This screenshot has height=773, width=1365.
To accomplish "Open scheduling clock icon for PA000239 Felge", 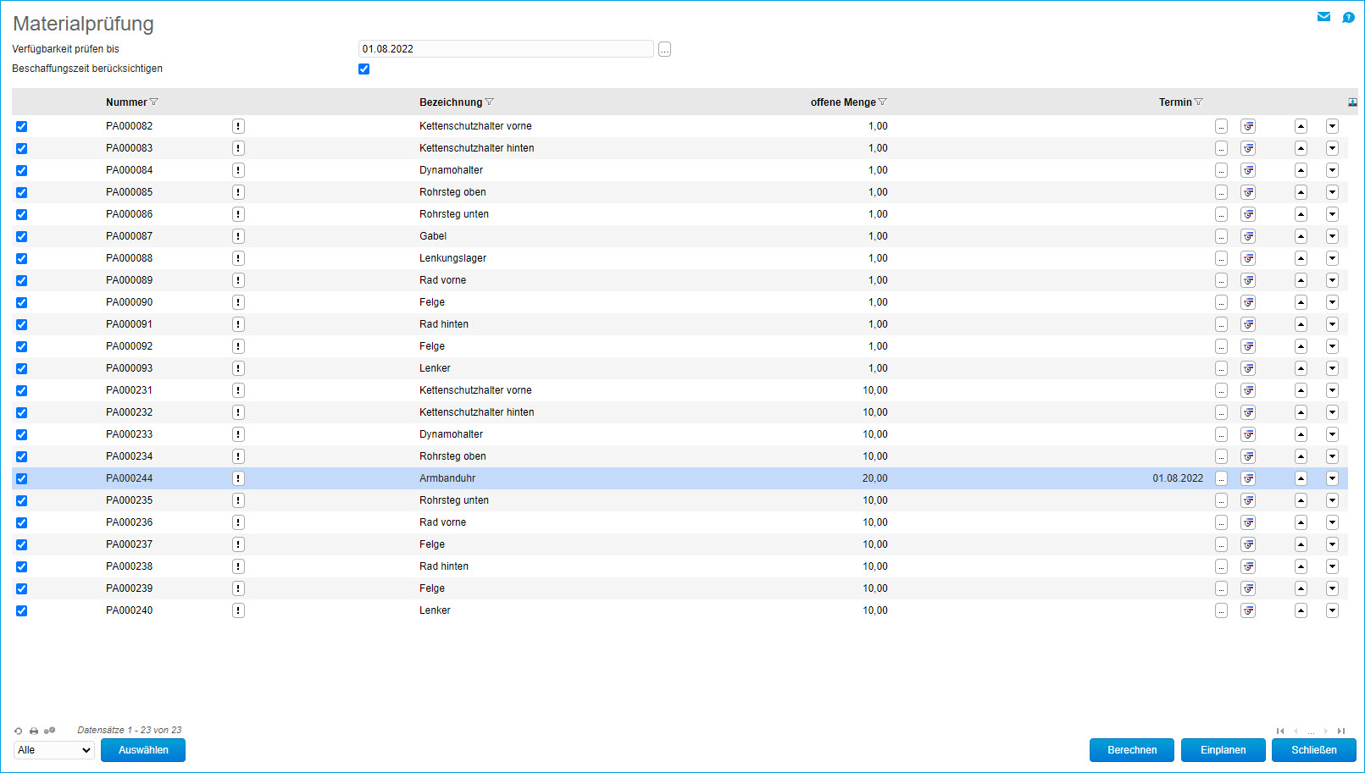I will 1248,588.
